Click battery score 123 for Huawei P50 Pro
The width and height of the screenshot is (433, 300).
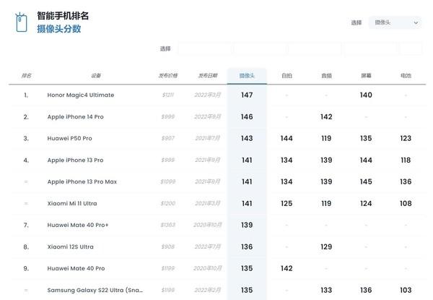click(406, 138)
